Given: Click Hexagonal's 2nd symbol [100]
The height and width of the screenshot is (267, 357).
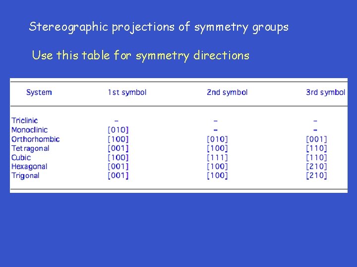Looking at the screenshot, I should pyautogui.click(x=217, y=167).
